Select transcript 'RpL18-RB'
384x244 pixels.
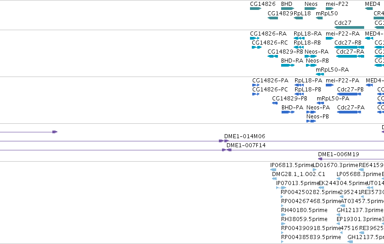click(307, 42)
